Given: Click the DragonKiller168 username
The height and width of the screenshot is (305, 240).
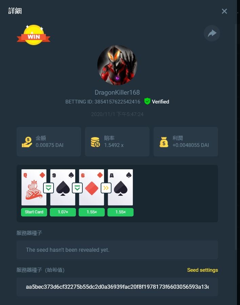Looking at the screenshot, I should pos(117,92).
